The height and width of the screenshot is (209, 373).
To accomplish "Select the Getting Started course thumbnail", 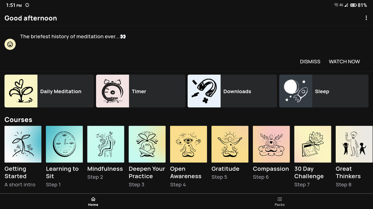I will 23,144.
